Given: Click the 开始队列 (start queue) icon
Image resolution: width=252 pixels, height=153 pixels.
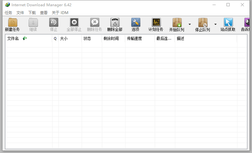Looking at the screenshot, I should tap(177, 22).
